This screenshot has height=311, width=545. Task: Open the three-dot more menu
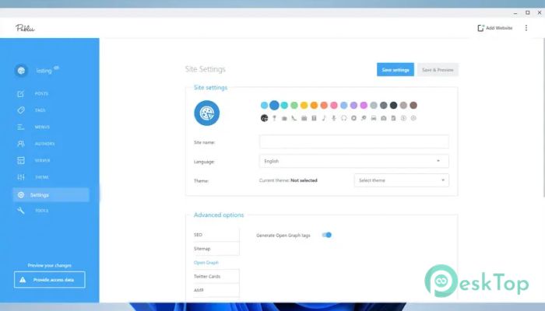click(x=526, y=28)
